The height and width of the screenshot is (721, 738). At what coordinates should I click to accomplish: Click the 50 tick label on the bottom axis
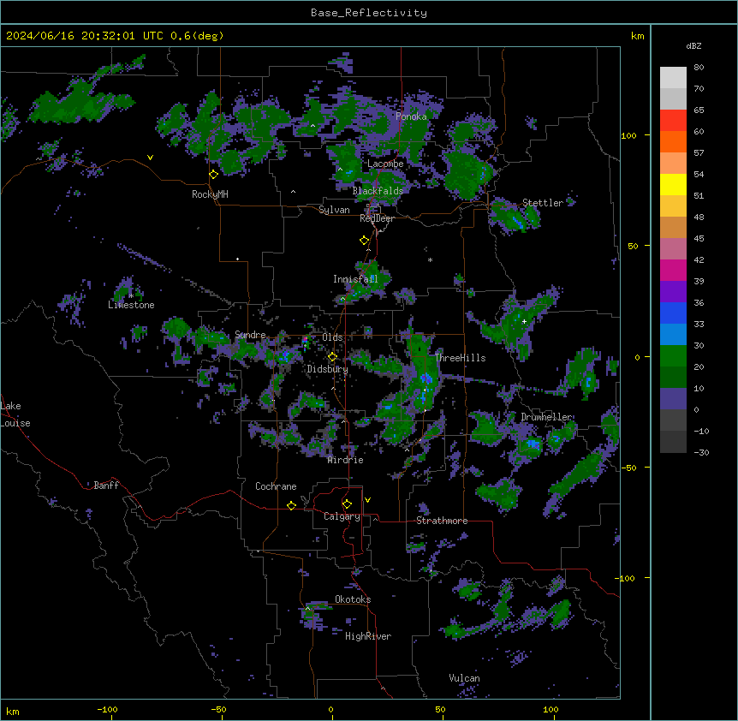[440, 709]
